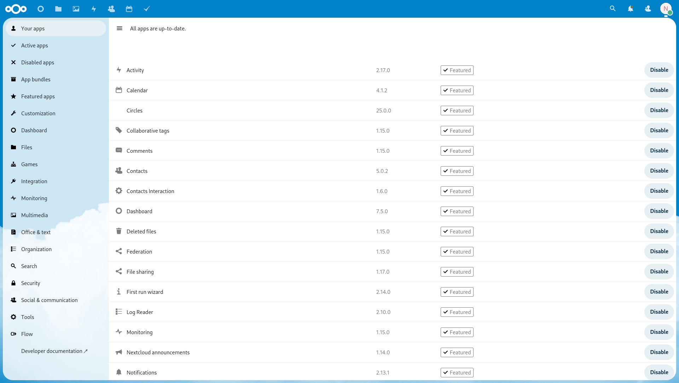Image resolution: width=679 pixels, height=383 pixels.
Task: Select Your apps category
Action: 56,28
